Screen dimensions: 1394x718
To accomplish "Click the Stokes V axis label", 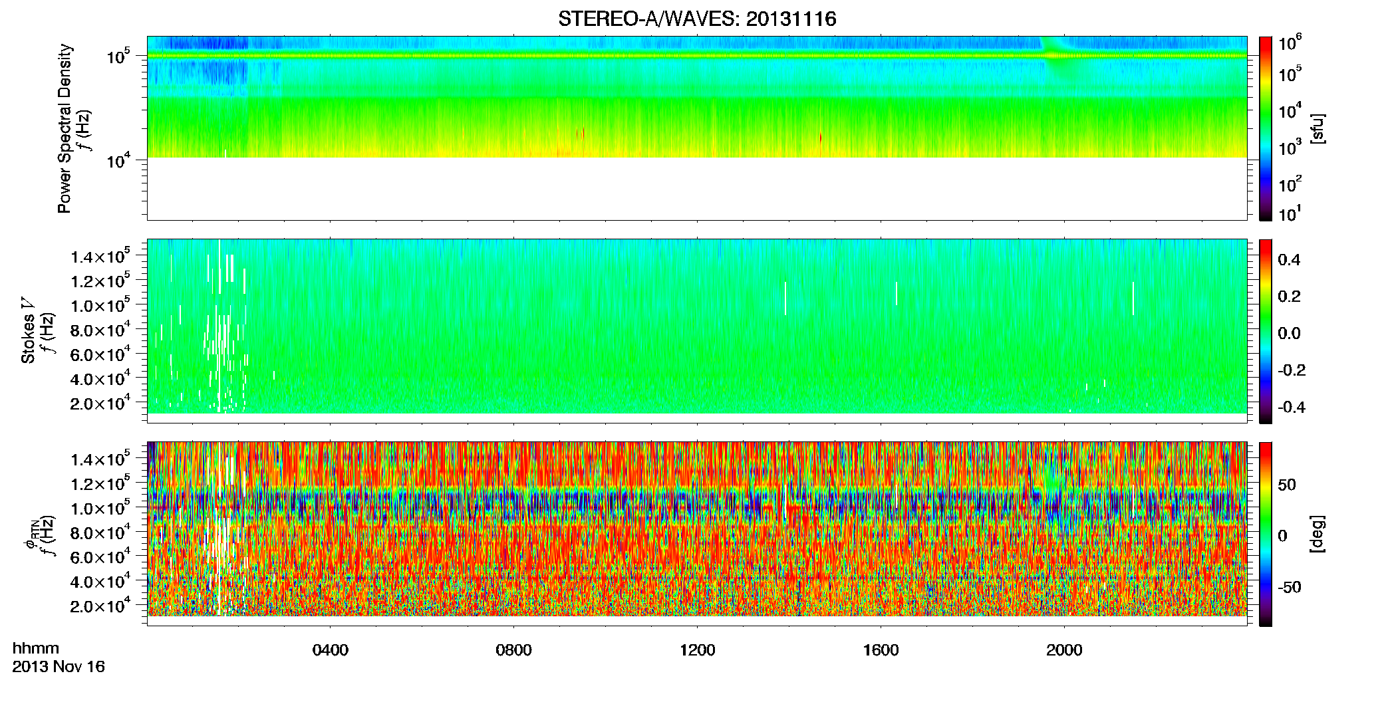I will (x=28, y=330).
